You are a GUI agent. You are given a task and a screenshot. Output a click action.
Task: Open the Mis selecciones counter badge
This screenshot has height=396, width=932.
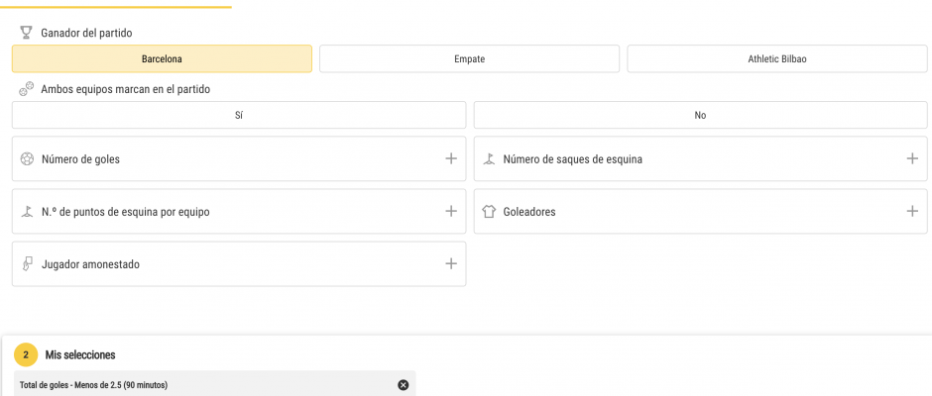click(26, 355)
